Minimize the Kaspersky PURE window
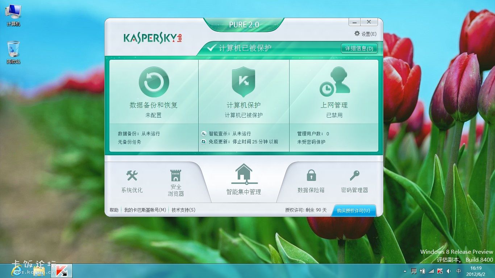The height and width of the screenshot is (278, 495). (355, 22)
